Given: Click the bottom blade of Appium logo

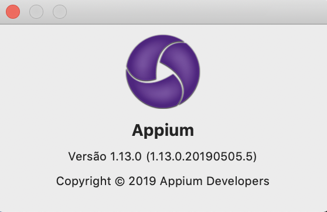Looking at the screenshot, I should 154,92.
